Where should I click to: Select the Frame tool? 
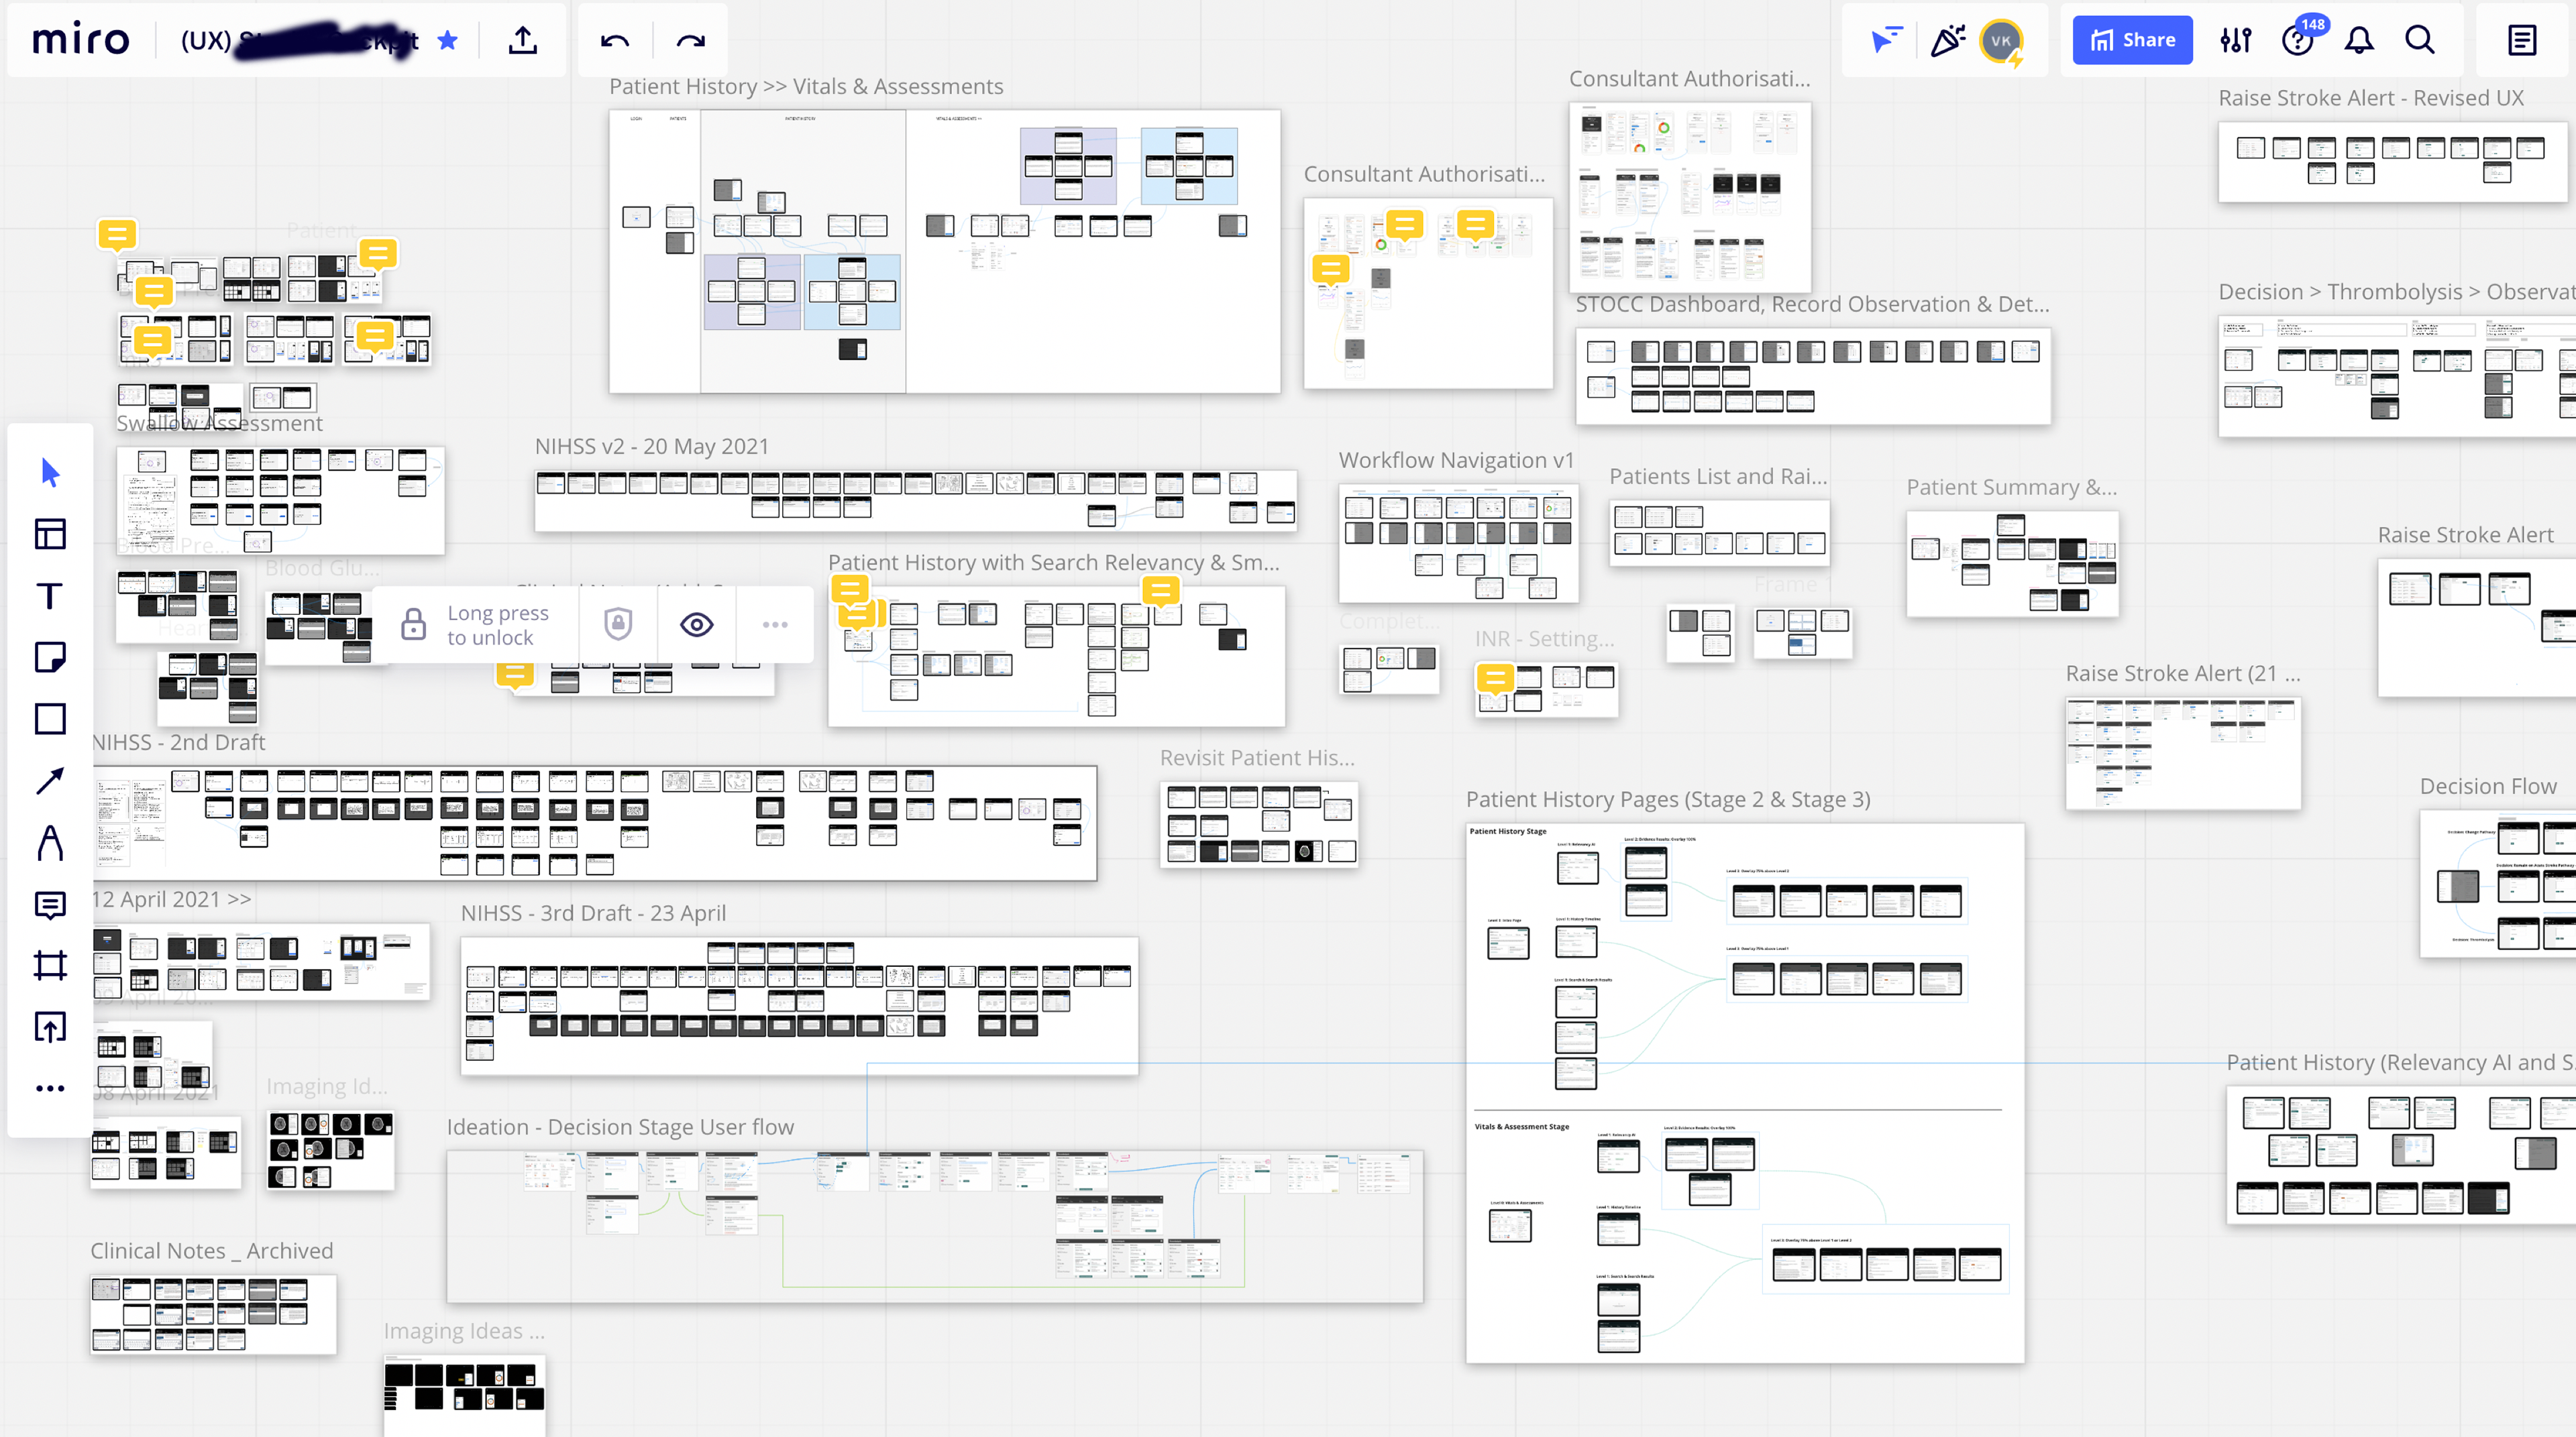pyautogui.click(x=50, y=966)
